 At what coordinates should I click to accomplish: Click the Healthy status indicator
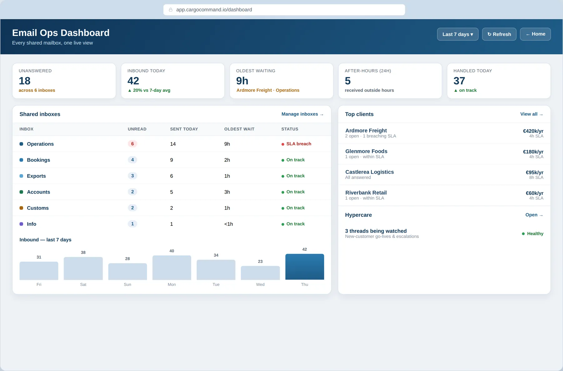click(532, 234)
